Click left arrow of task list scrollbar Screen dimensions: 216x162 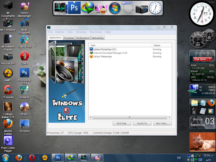[90, 117]
